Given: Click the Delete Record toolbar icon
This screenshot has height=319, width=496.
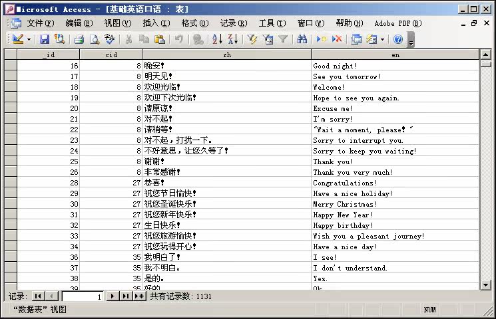Looking at the screenshot, I should tap(337, 39).
